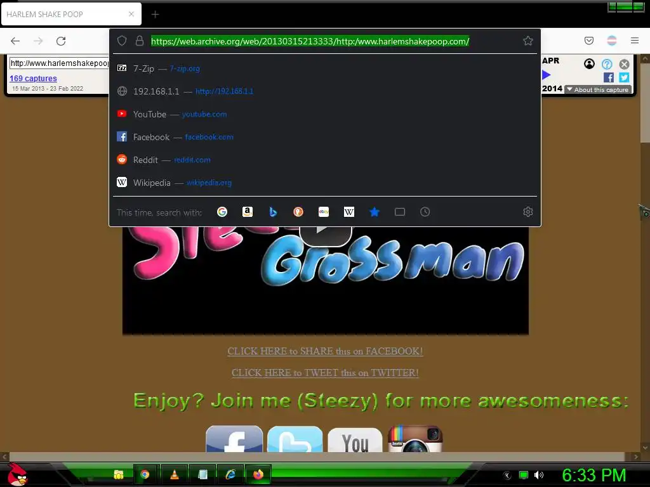
Task: Open Wayback help question-mark icon
Action: [607, 64]
